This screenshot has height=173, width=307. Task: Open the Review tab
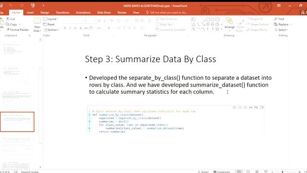pyautogui.click(x=122, y=12)
